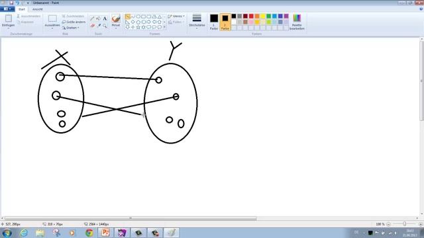Pick the white color swatch
Screen dimensions: 424x238
click(x=234, y=22)
